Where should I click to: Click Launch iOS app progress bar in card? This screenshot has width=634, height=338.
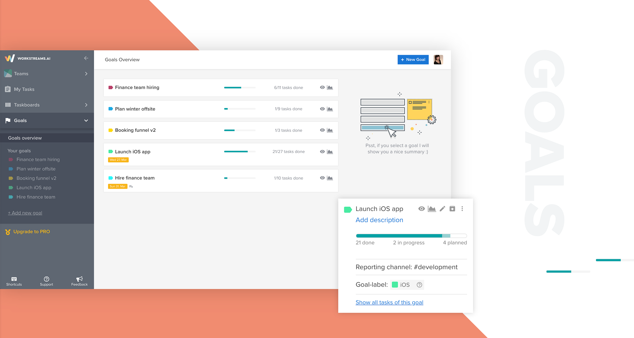(x=411, y=236)
